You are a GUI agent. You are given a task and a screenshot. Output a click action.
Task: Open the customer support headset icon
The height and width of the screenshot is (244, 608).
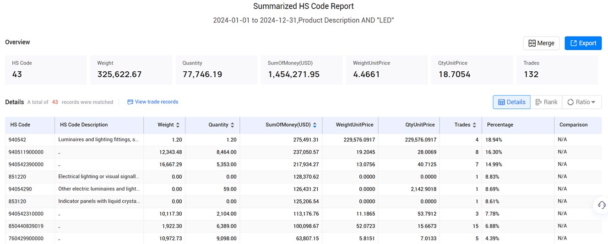(x=602, y=205)
